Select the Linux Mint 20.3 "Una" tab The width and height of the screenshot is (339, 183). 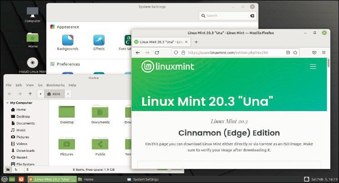coord(161,42)
